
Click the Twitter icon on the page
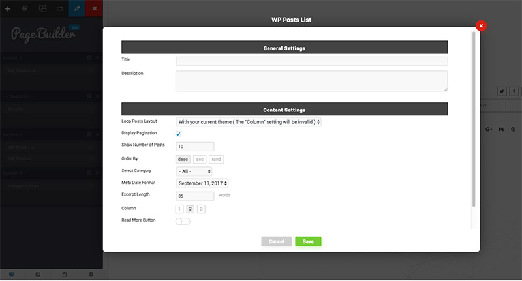tap(502, 92)
